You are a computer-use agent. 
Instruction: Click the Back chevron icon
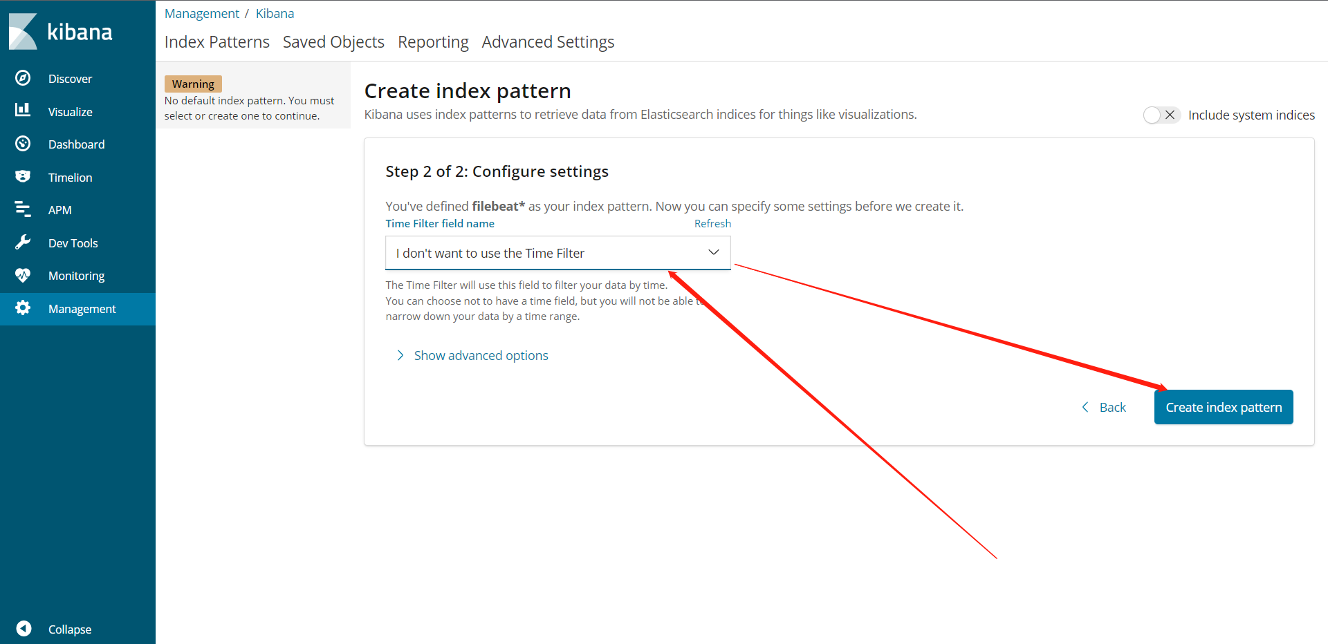tap(1085, 407)
